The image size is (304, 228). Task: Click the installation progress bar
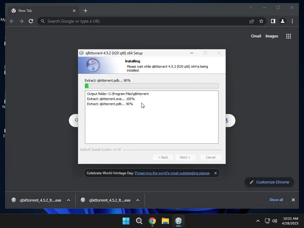point(152,86)
